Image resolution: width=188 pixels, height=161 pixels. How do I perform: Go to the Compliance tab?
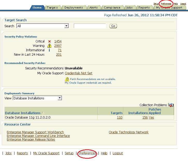click(112, 8)
